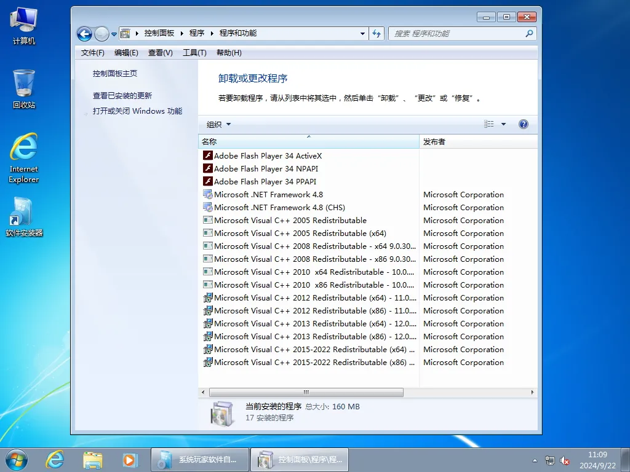This screenshot has height=472, width=630.
Task: Click the refresh icon beside the address bar
Action: tap(377, 34)
